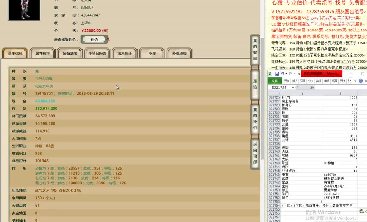Select column B header in Excel

(340, 93)
